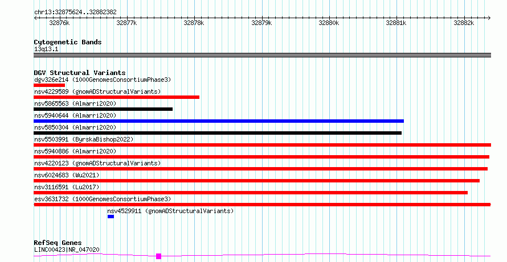Open nsv4529911 gnomAD variant label
The image size is (507, 262).
click(170, 211)
